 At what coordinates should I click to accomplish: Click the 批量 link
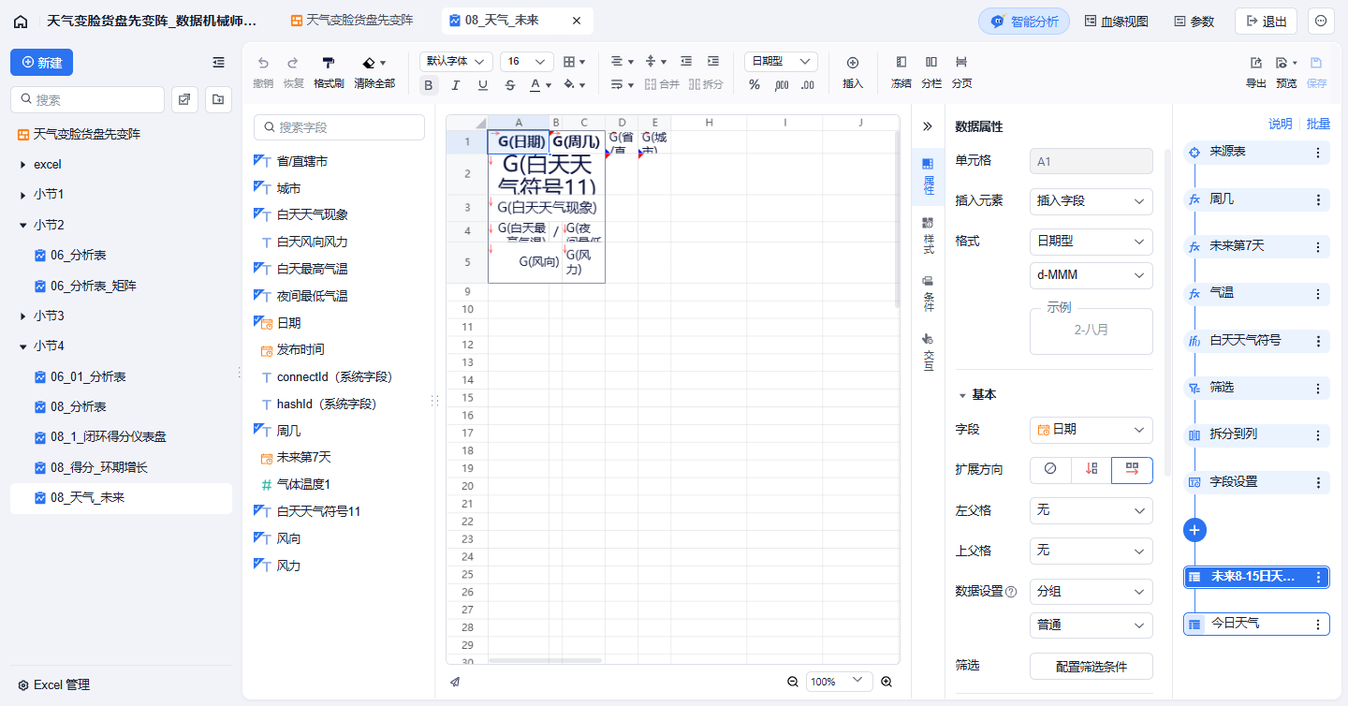point(1318,124)
